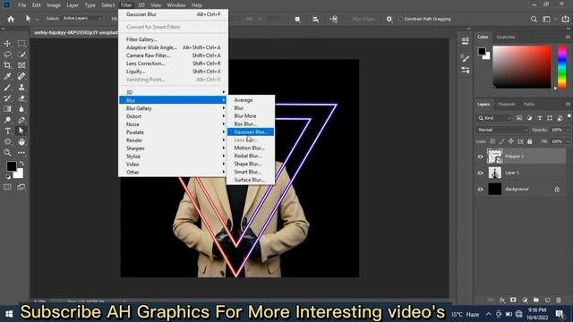573x322 pixels.
Task: Add layer style fx icon
Action: tap(502, 300)
